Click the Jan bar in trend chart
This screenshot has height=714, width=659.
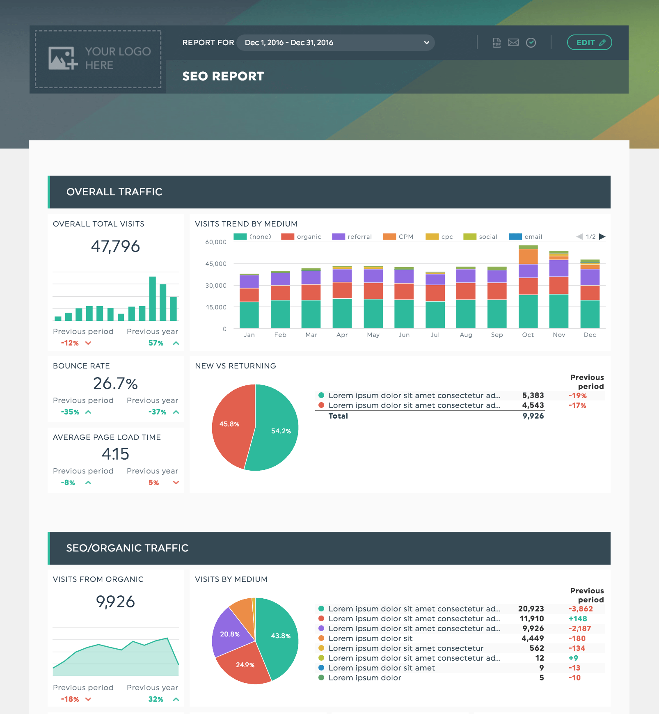point(249,301)
